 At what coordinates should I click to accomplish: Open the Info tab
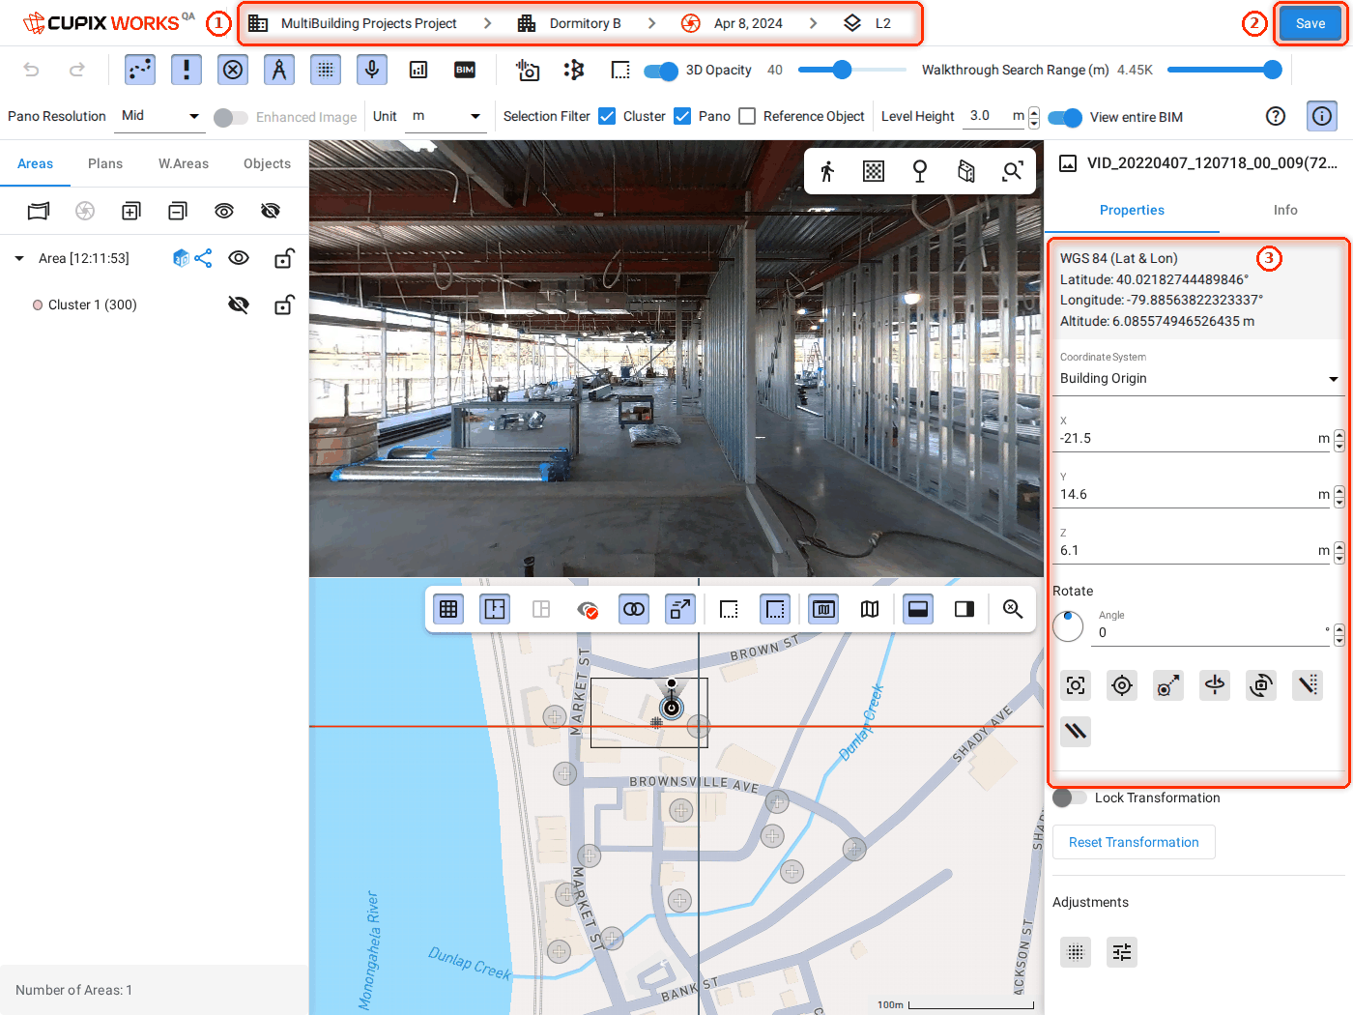[x=1285, y=210]
